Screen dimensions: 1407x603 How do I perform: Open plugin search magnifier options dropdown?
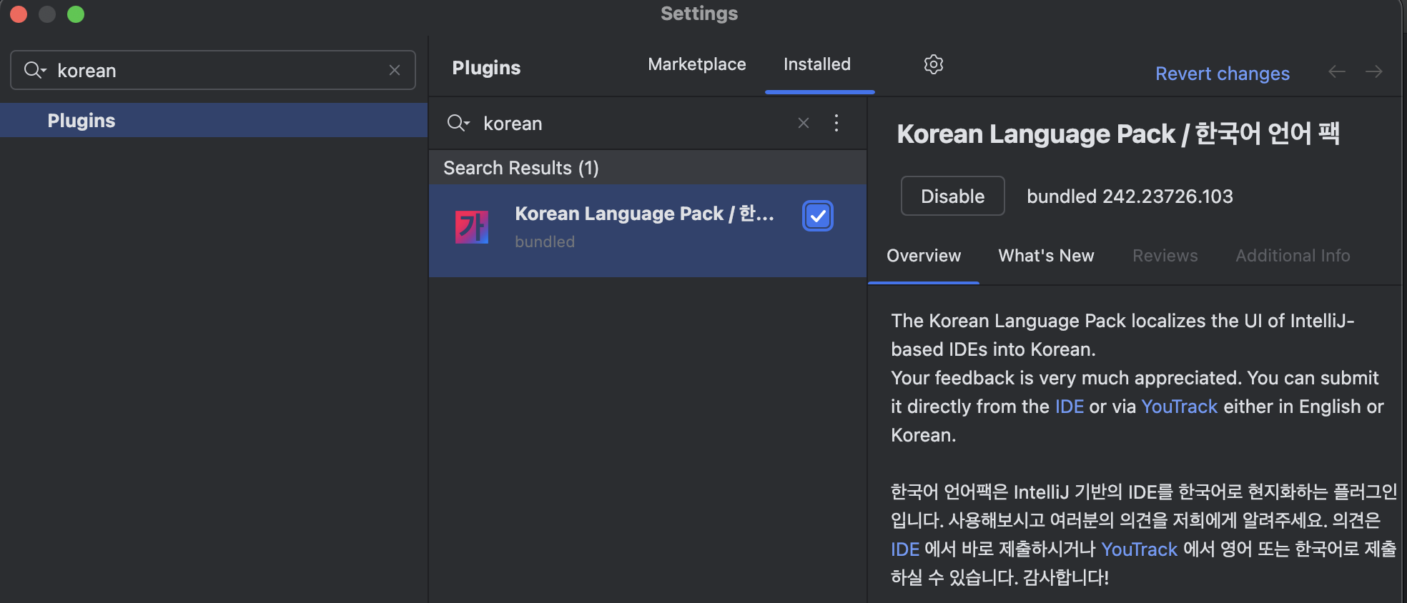(458, 123)
